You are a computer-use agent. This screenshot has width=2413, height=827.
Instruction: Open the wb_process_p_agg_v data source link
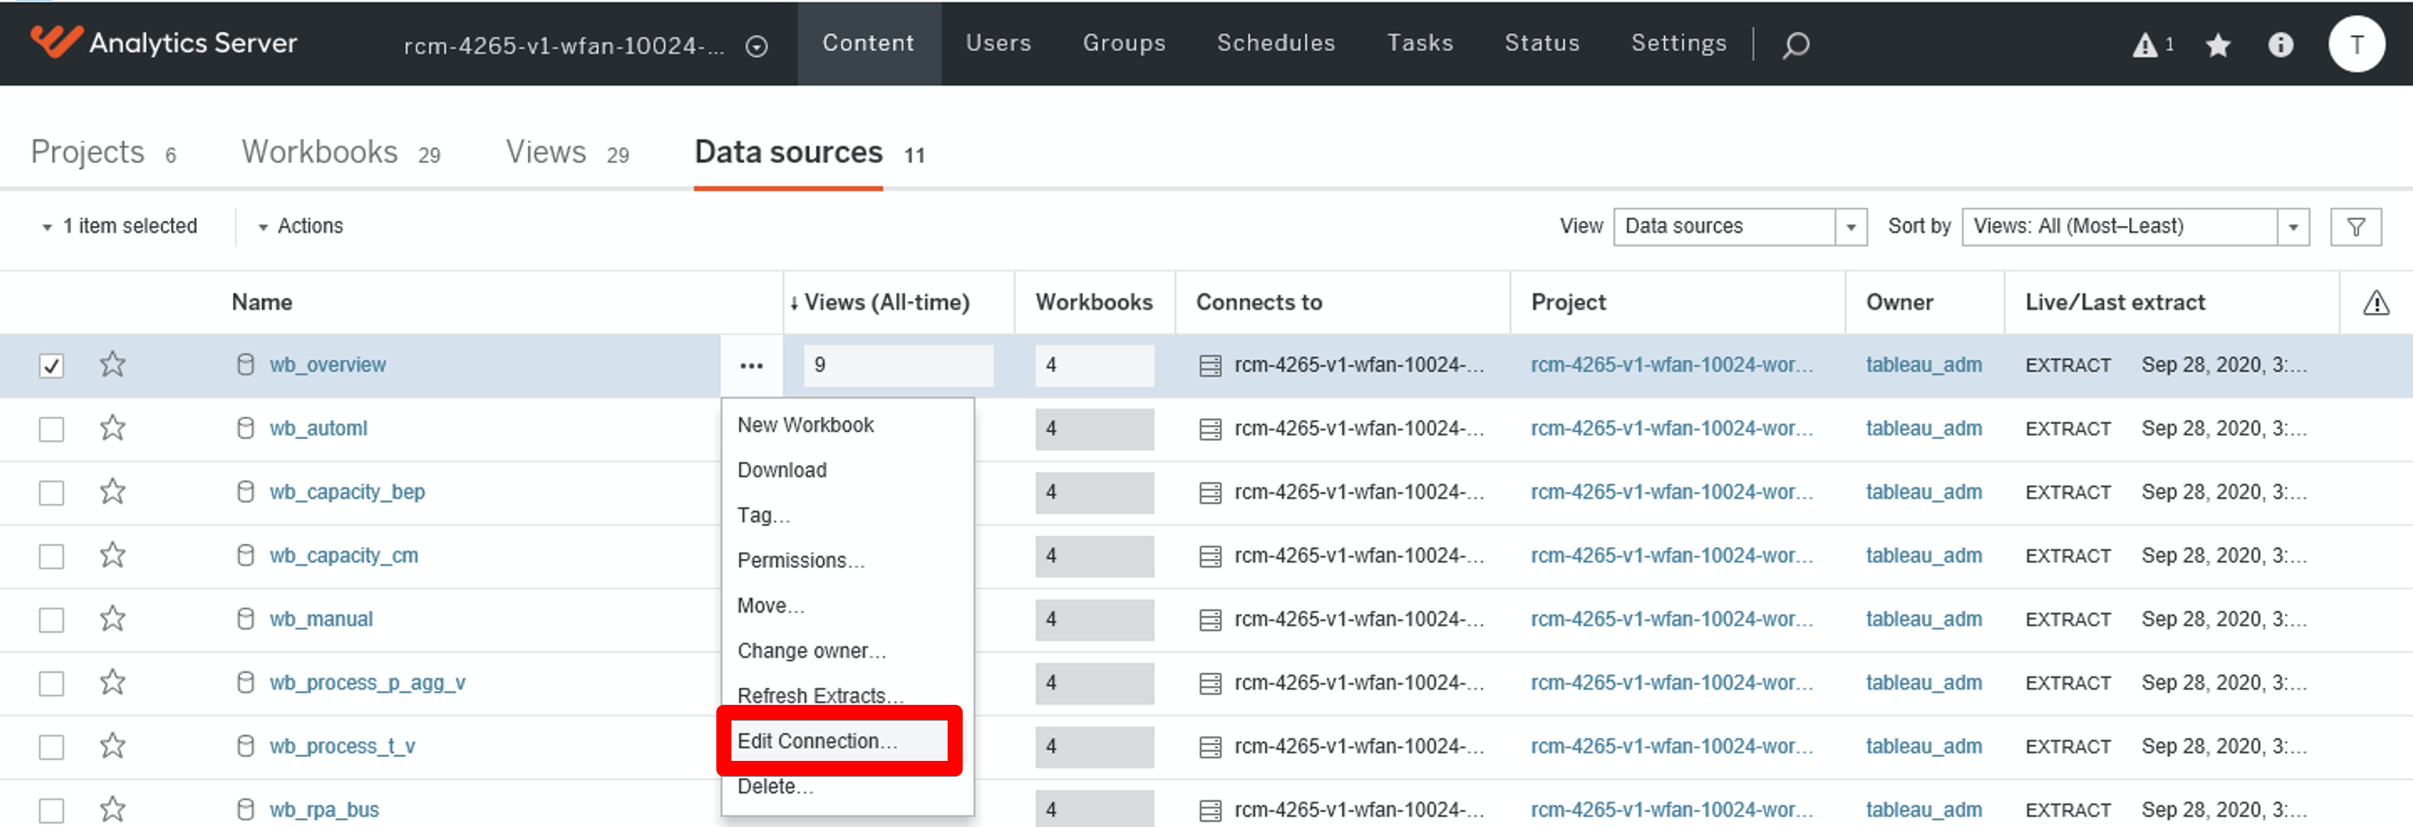tap(367, 683)
